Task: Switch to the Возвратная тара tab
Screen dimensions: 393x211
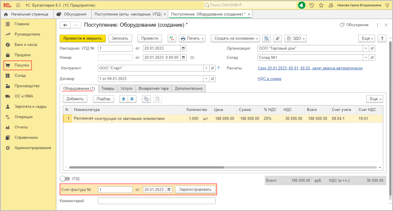Action: 154,89
